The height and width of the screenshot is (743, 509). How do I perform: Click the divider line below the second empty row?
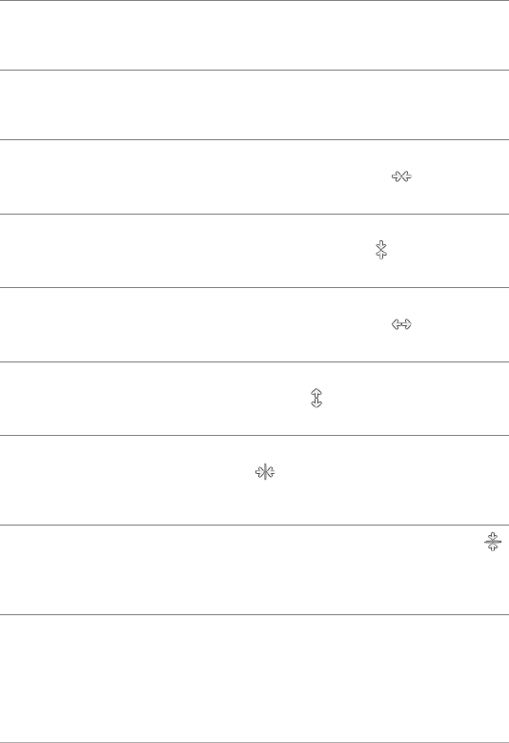[x=254, y=140]
